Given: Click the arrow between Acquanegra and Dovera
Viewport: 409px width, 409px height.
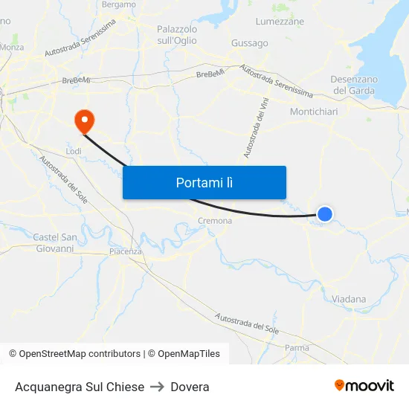Looking at the screenshot, I should [158, 387].
